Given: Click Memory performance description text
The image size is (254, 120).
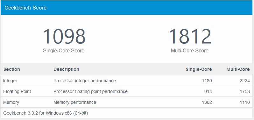Looking at the screenshot, I should point(75,102).
